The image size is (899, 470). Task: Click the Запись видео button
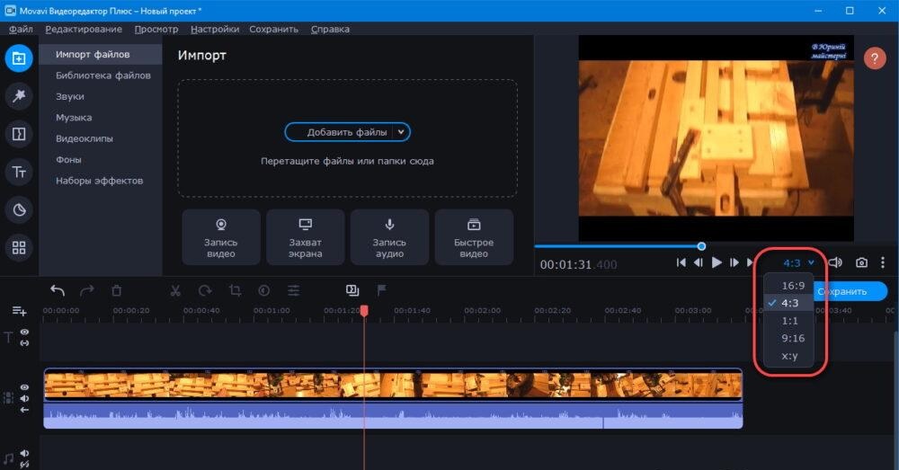click(220, 237)
